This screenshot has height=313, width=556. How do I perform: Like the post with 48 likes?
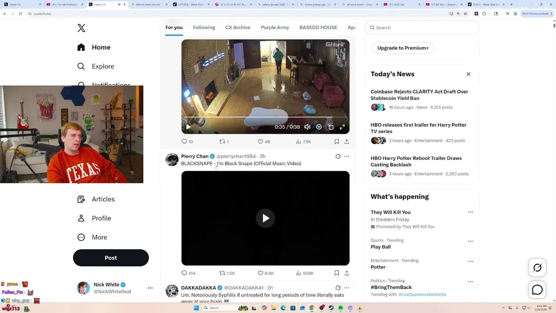(x=264, y=142)
